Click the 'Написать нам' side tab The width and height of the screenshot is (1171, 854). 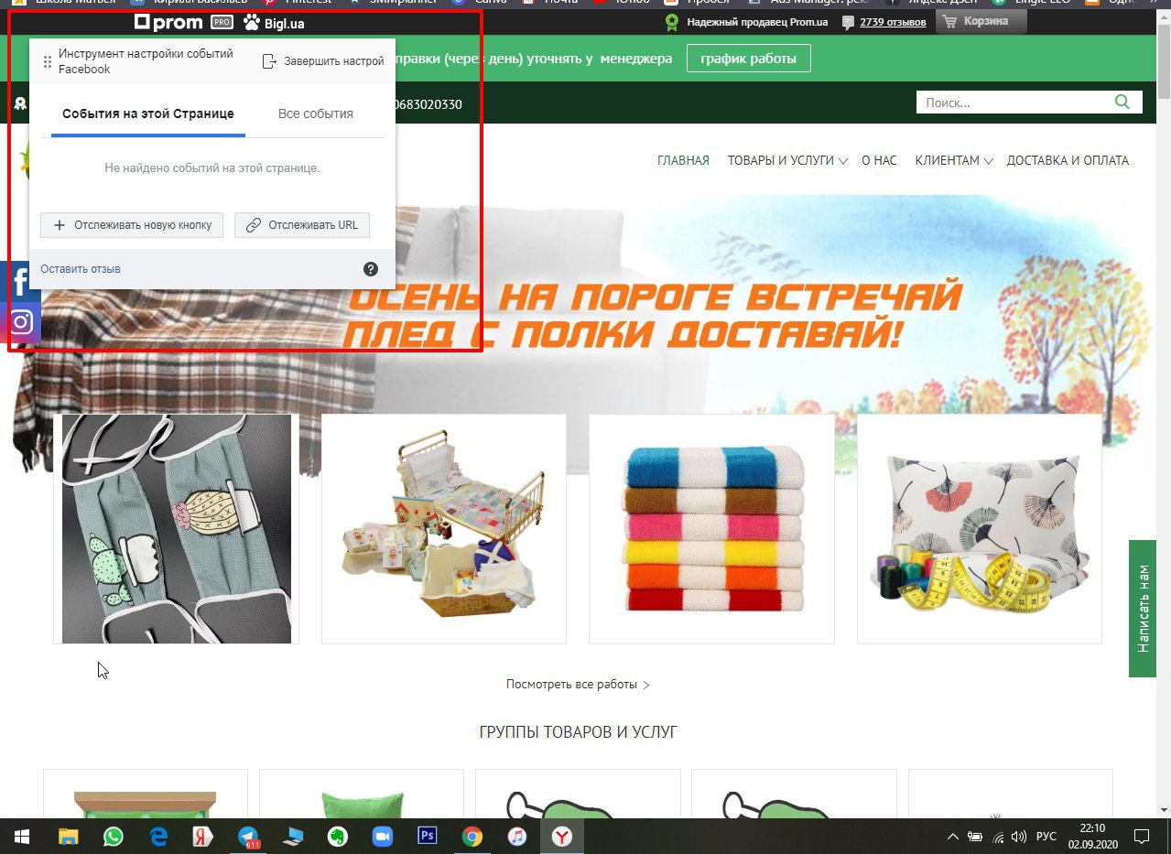coord(1143,609)
